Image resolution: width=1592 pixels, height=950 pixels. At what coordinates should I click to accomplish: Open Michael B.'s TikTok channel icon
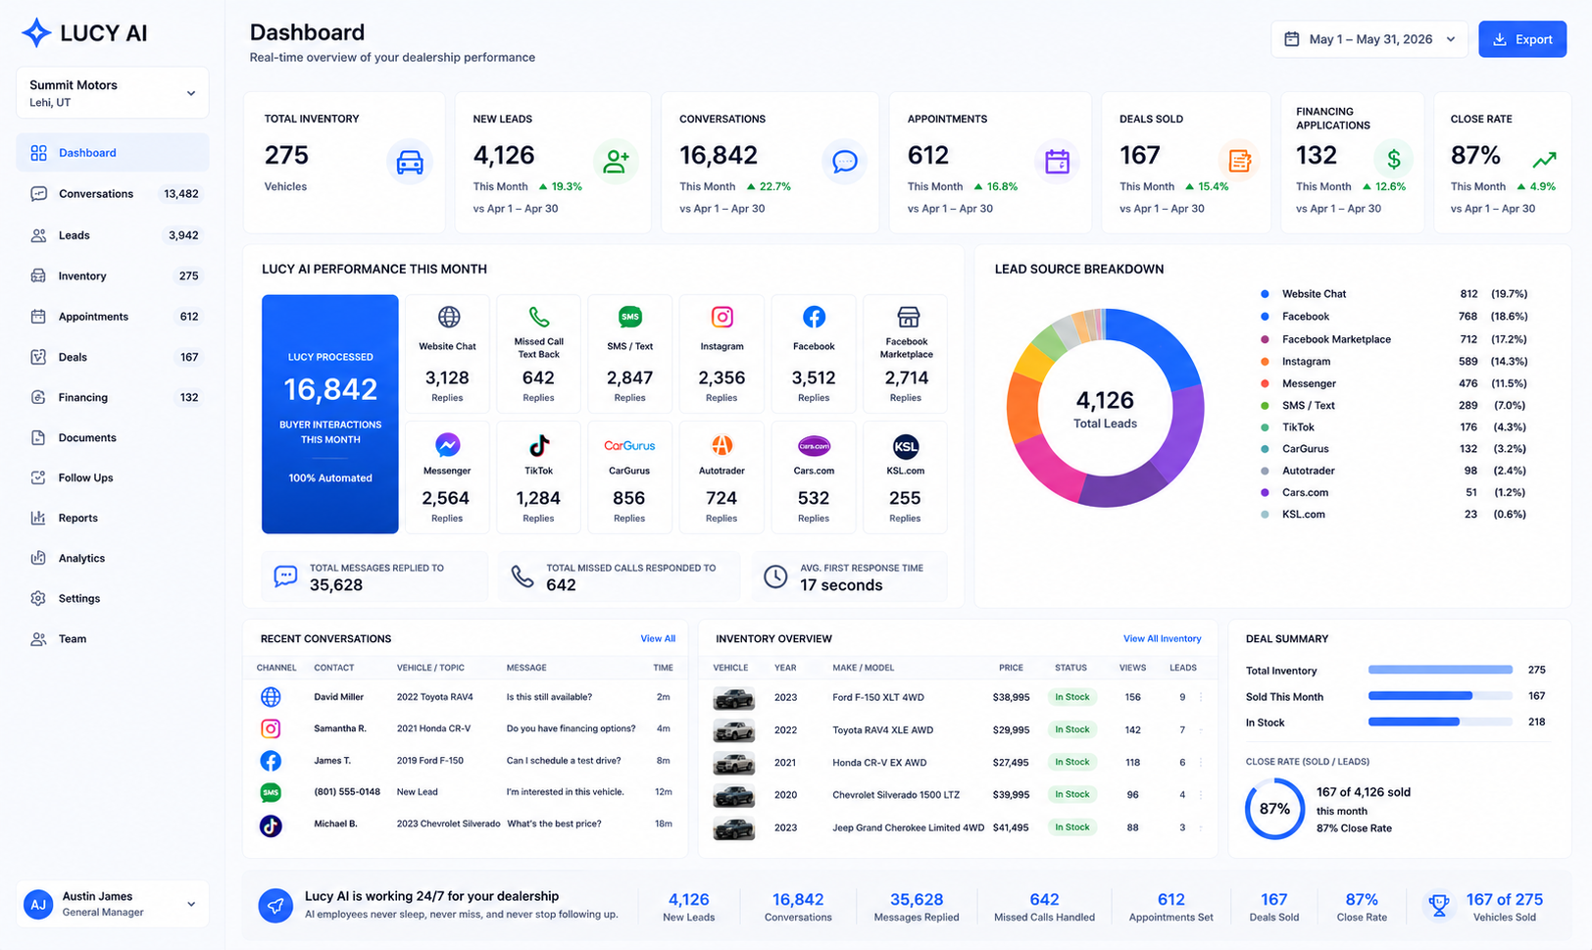point(271,825)
